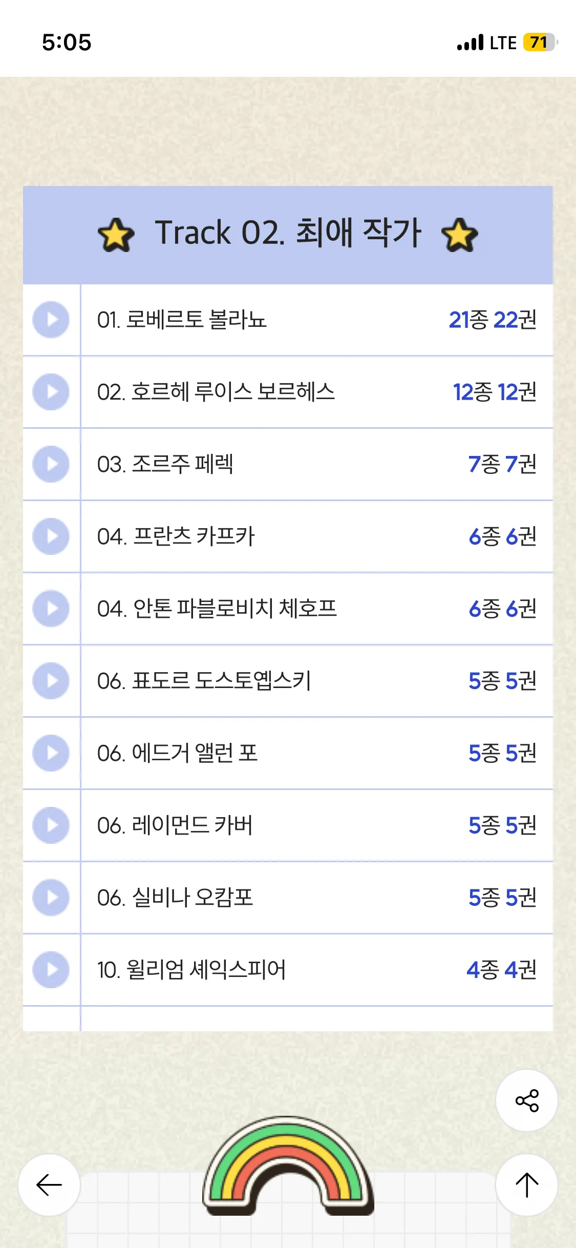The width and height of the screenshot is (576, 1248).
Task: Tap the play icon for 프란츠 카프카
Action: tap(51, 536)
